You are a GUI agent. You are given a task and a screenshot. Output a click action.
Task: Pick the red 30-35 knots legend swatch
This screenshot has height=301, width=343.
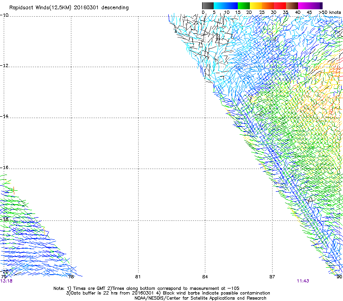click(280, 6)
